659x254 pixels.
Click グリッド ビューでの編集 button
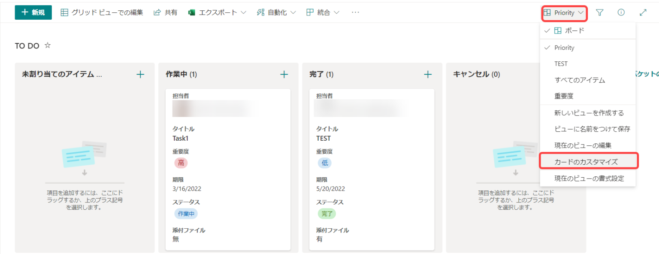coord(102,13)
